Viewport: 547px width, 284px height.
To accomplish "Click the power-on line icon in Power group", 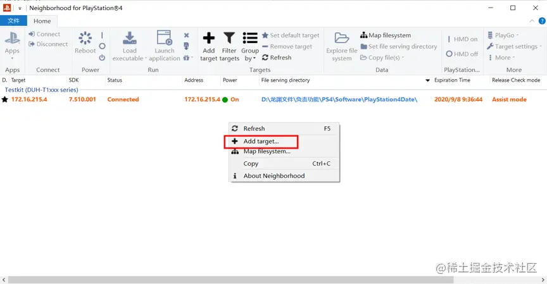I will pos(102,35).
